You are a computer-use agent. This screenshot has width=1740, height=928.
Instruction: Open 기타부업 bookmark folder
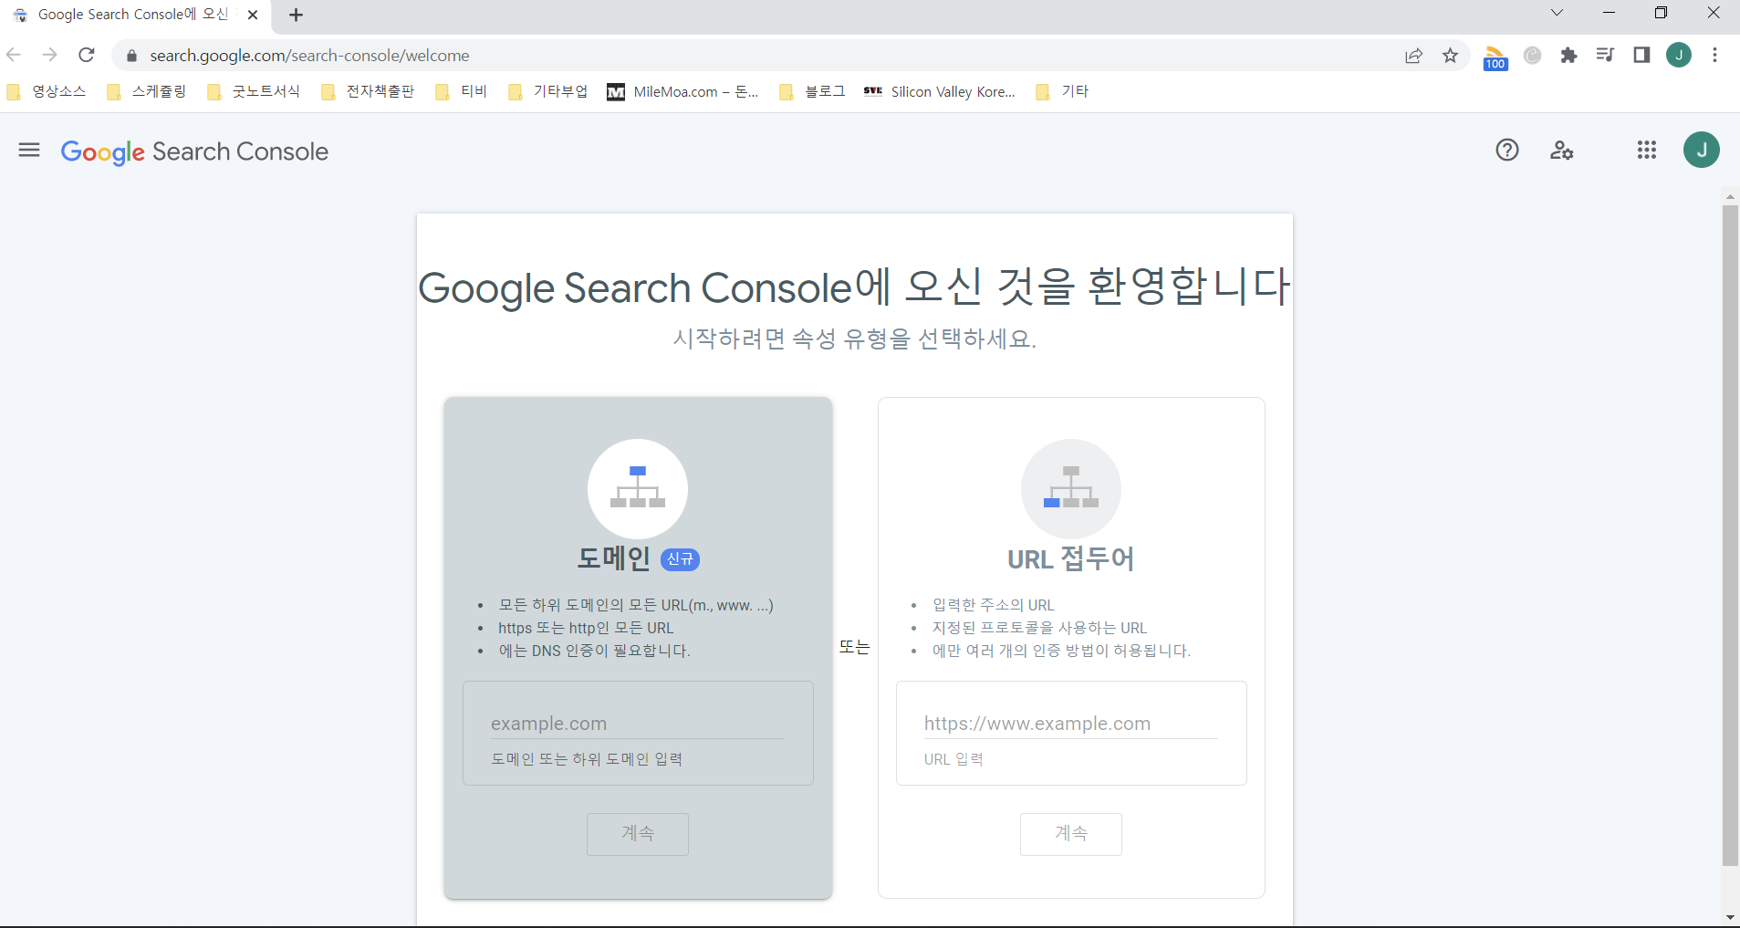547,91
